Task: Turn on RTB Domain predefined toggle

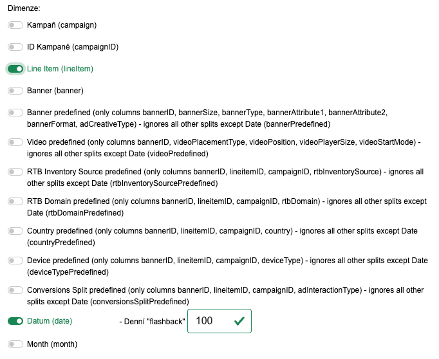Action: (15, 201)
